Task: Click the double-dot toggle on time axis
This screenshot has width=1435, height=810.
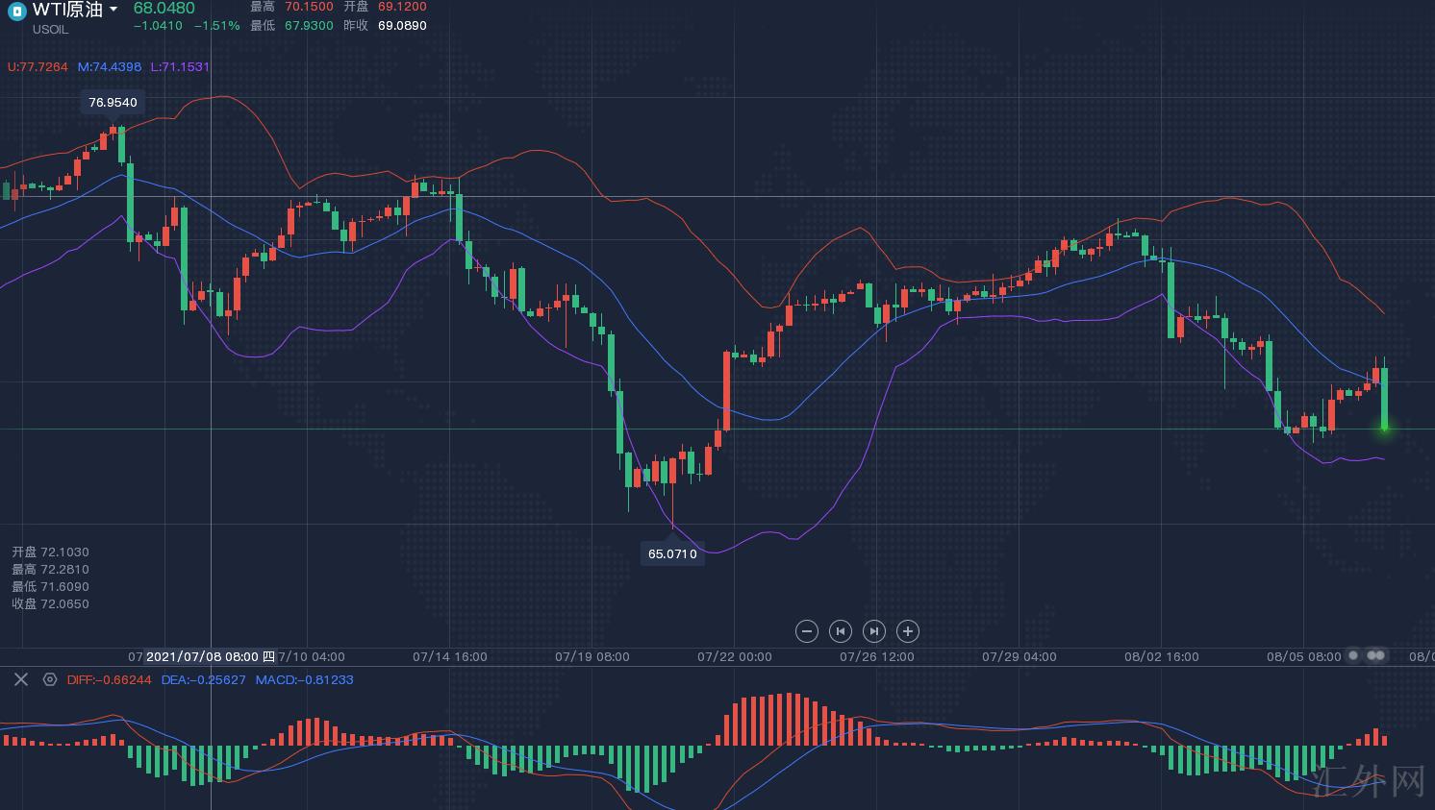Action: tap(1376, 655)
